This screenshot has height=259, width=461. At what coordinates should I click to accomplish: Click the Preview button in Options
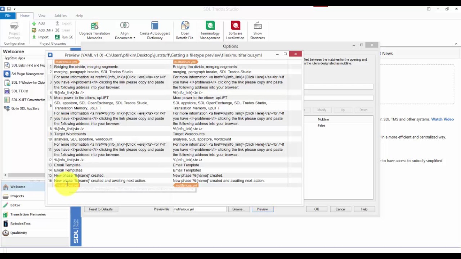pos(262,209)
